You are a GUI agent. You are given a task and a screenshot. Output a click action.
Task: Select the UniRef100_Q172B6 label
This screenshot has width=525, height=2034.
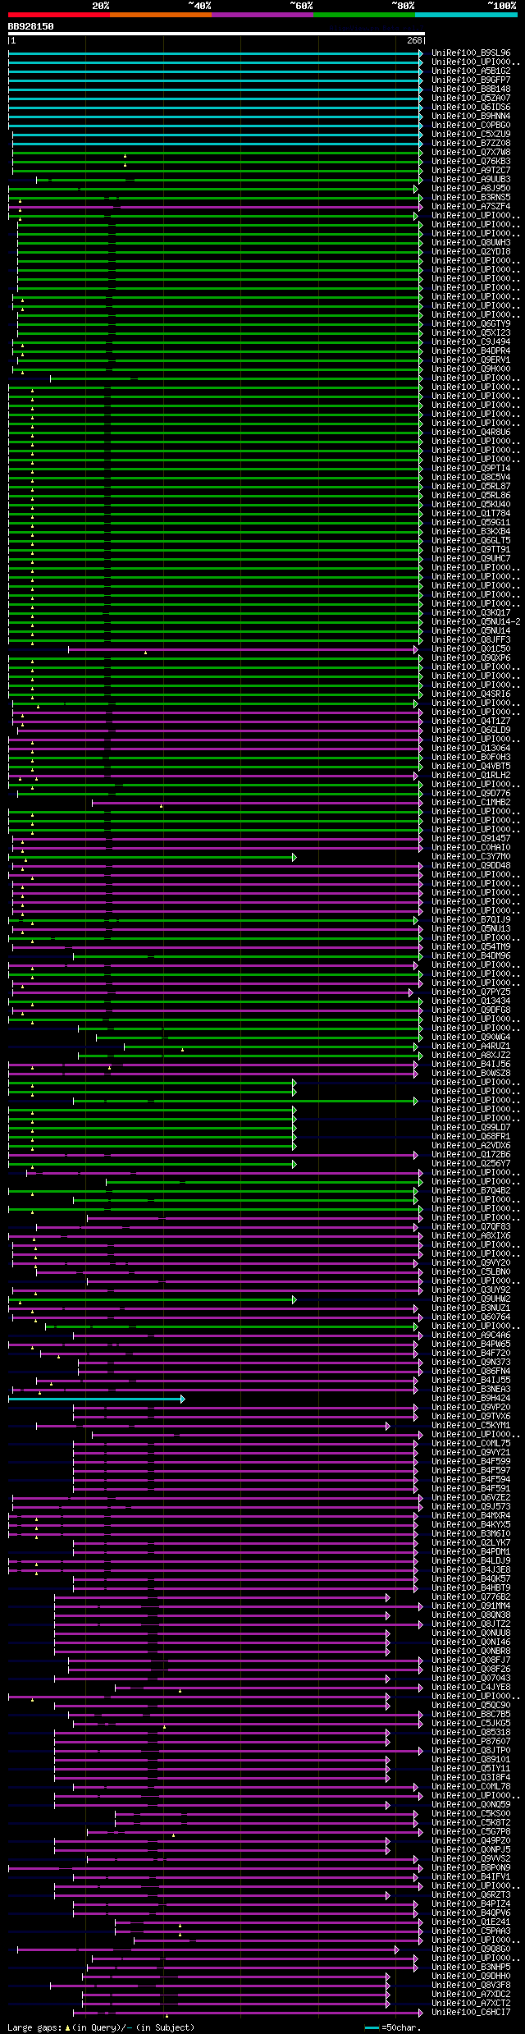click(471, 1155)
